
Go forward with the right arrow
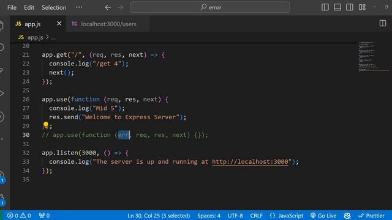point(121,7)
